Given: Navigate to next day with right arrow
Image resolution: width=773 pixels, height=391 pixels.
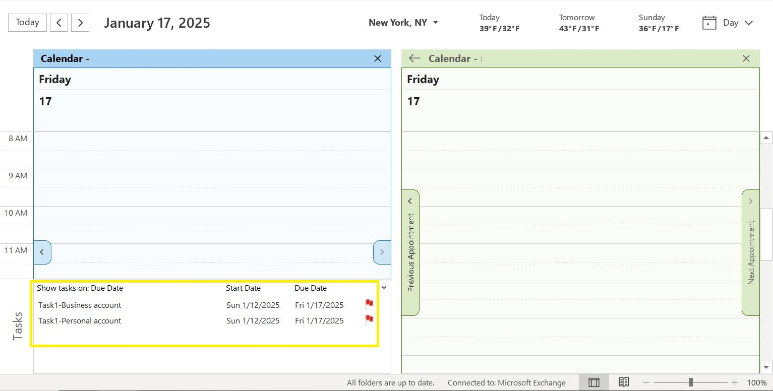Looking at the screenshot, I should pos(80,22).
